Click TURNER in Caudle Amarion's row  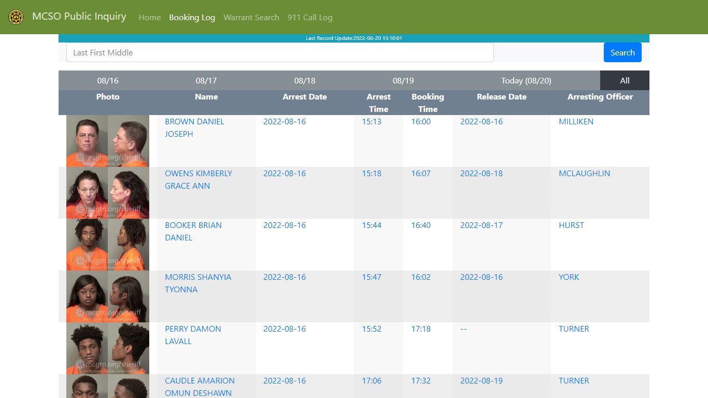[574, 380]
